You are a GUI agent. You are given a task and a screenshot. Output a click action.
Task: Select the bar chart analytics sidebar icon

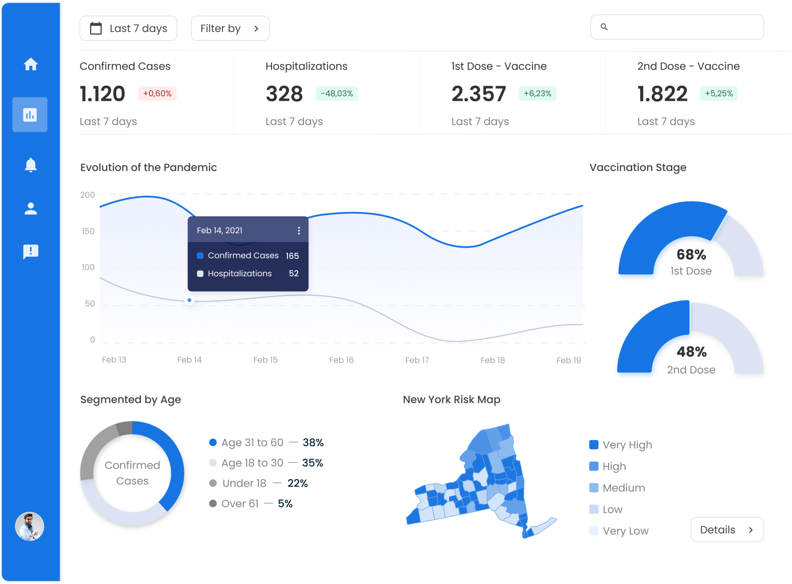(x=30, y=115)
